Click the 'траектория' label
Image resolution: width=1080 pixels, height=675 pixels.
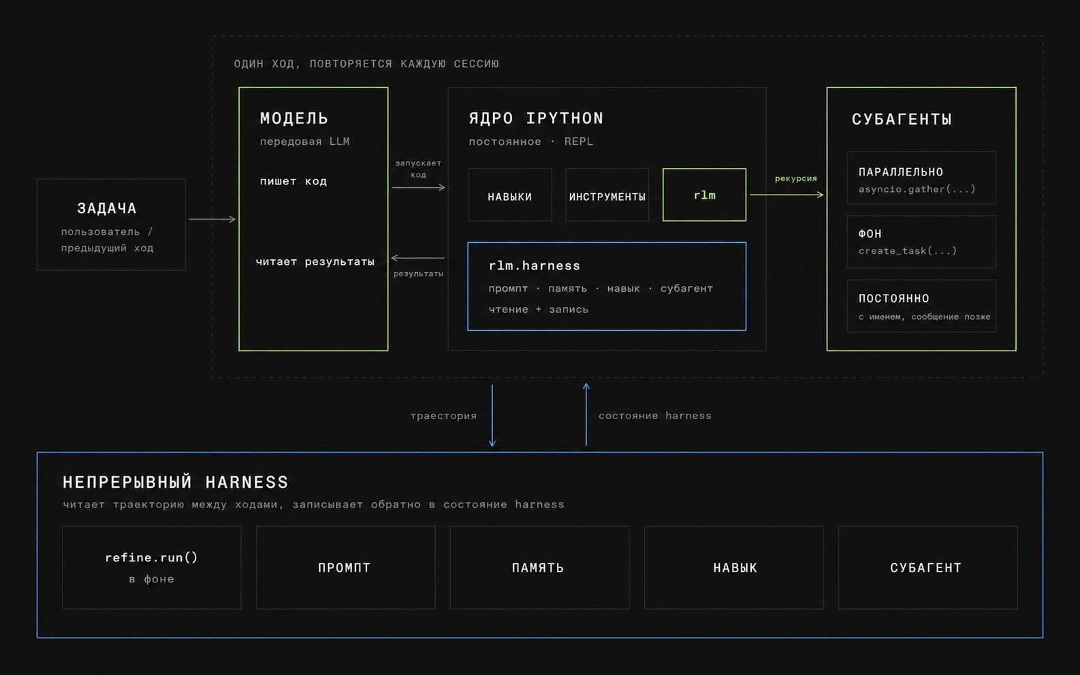tap(443, 416)
